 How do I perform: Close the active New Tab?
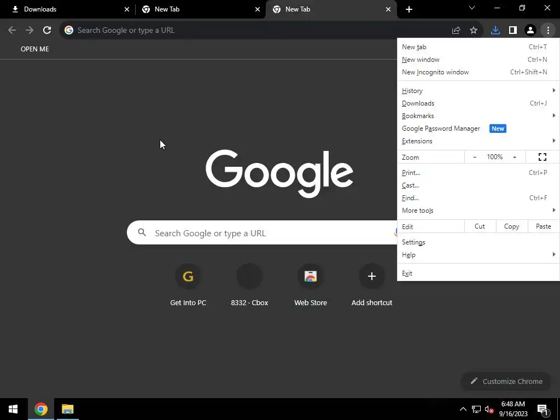[388, 9]
